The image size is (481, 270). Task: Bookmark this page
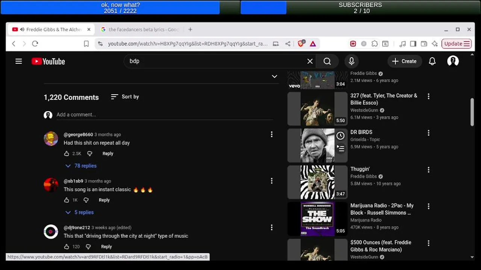(86, 44)
